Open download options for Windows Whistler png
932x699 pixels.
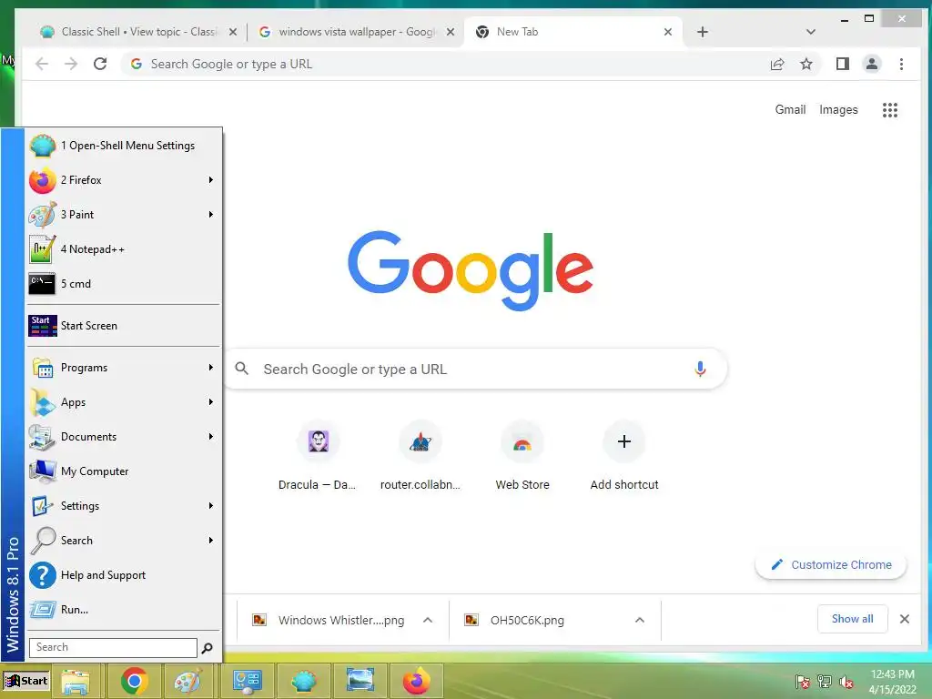[428, 620]
